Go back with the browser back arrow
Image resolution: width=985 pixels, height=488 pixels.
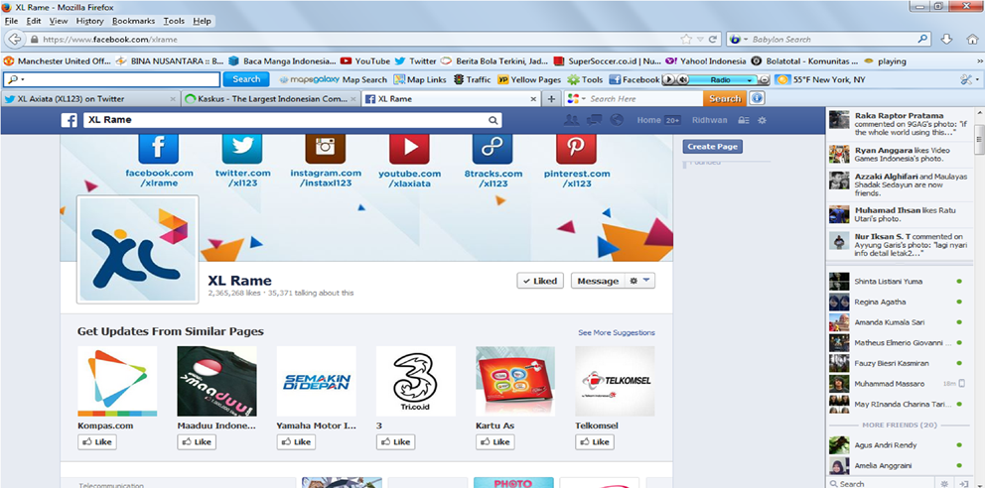[x=14, y=39]
